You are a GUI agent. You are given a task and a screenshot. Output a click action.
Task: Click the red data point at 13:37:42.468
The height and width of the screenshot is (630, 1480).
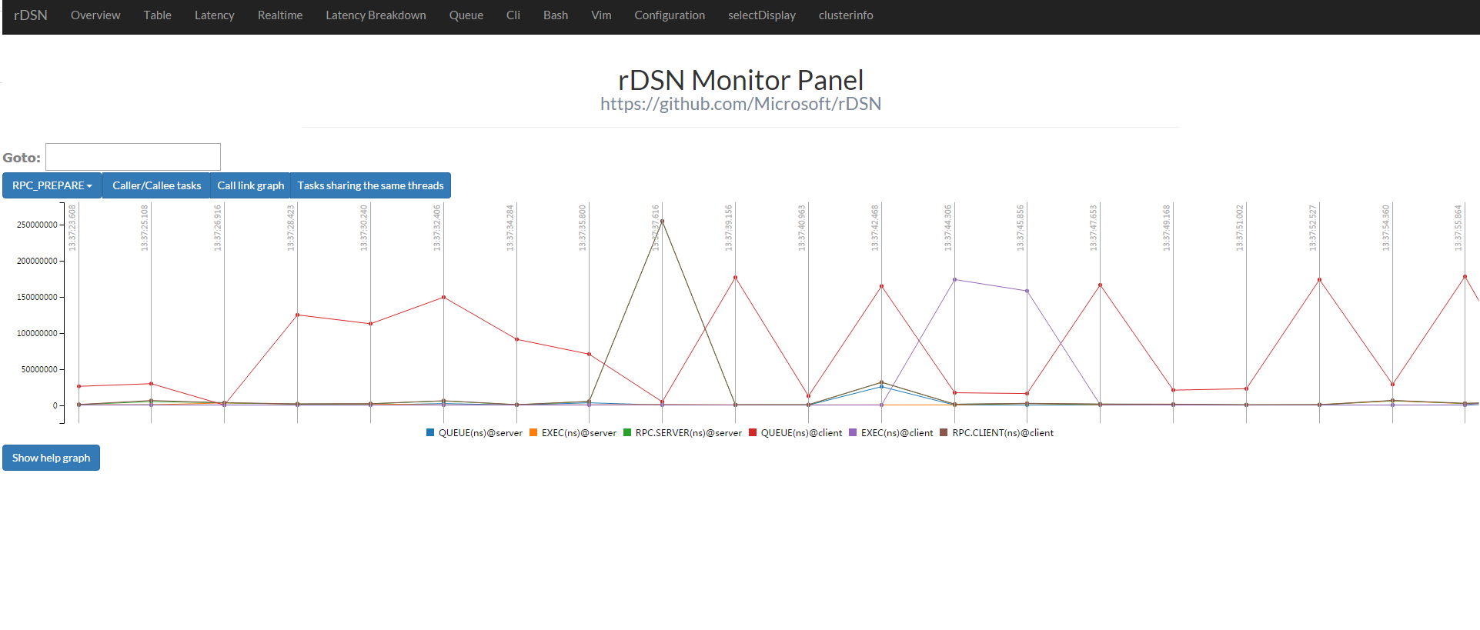[881, 286]
